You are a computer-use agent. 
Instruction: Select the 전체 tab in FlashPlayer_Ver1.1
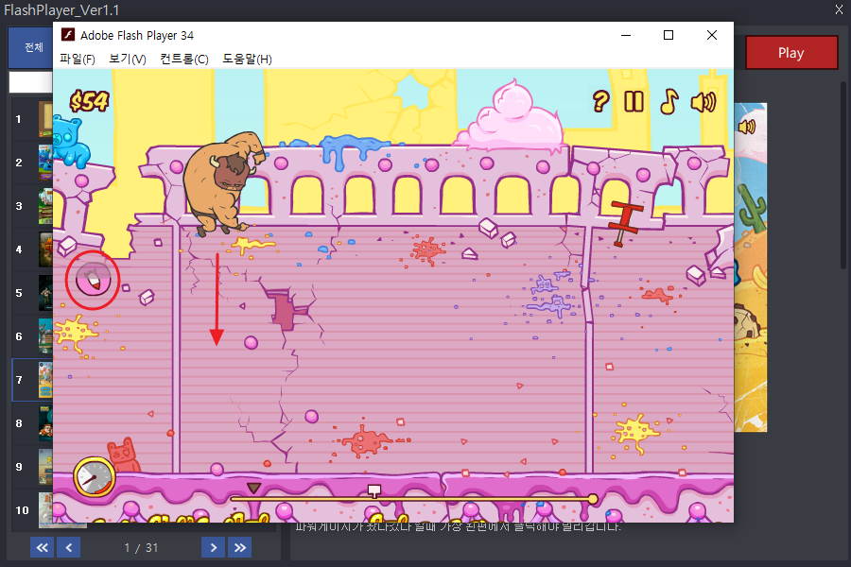pyautogui.click(x=31, y=48)
